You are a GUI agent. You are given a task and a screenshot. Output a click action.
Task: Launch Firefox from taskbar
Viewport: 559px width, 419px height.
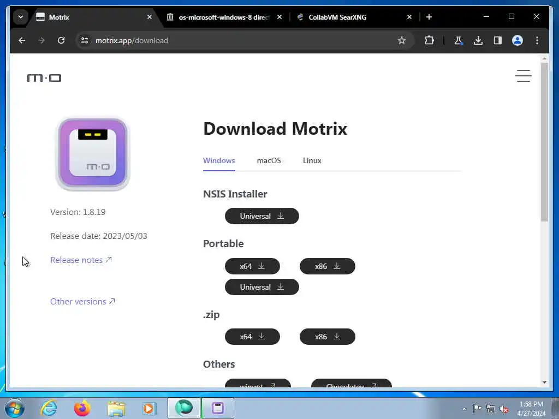[x=82, y=408]
